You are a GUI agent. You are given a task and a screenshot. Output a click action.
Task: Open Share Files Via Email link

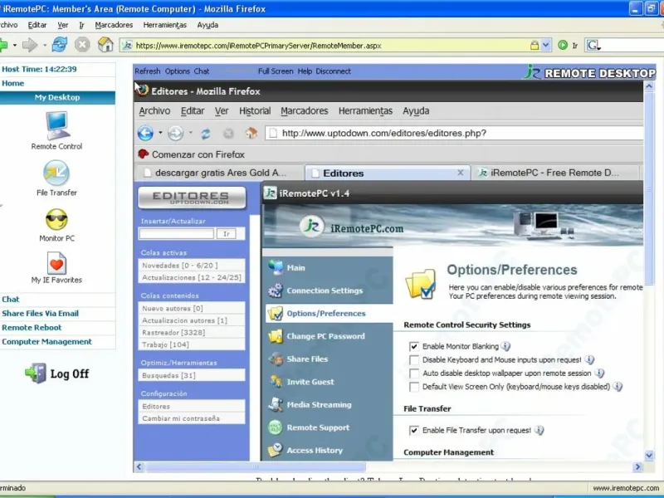point(40,314)
